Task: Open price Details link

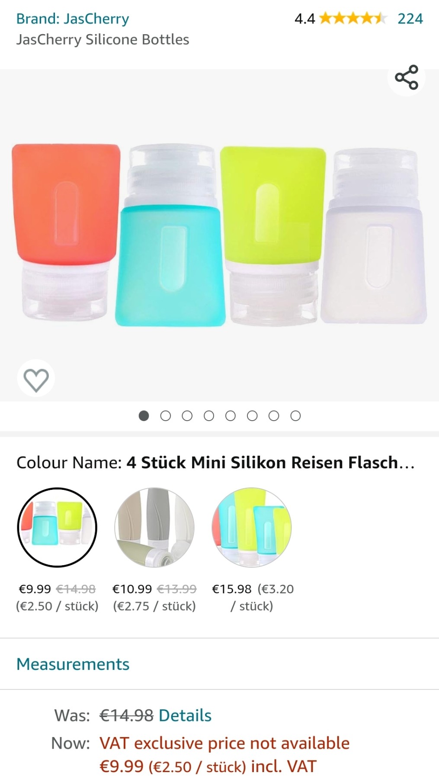Action: pos(185,715)
